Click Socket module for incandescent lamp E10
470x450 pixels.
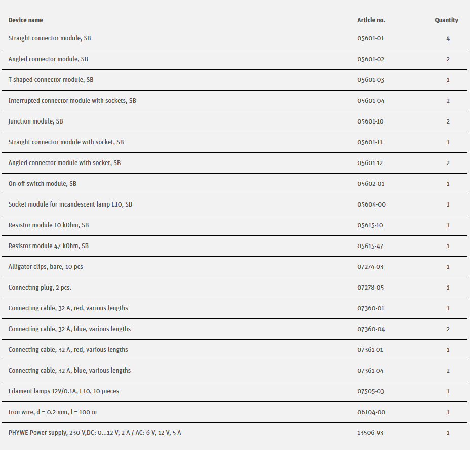tap(70, 204)
